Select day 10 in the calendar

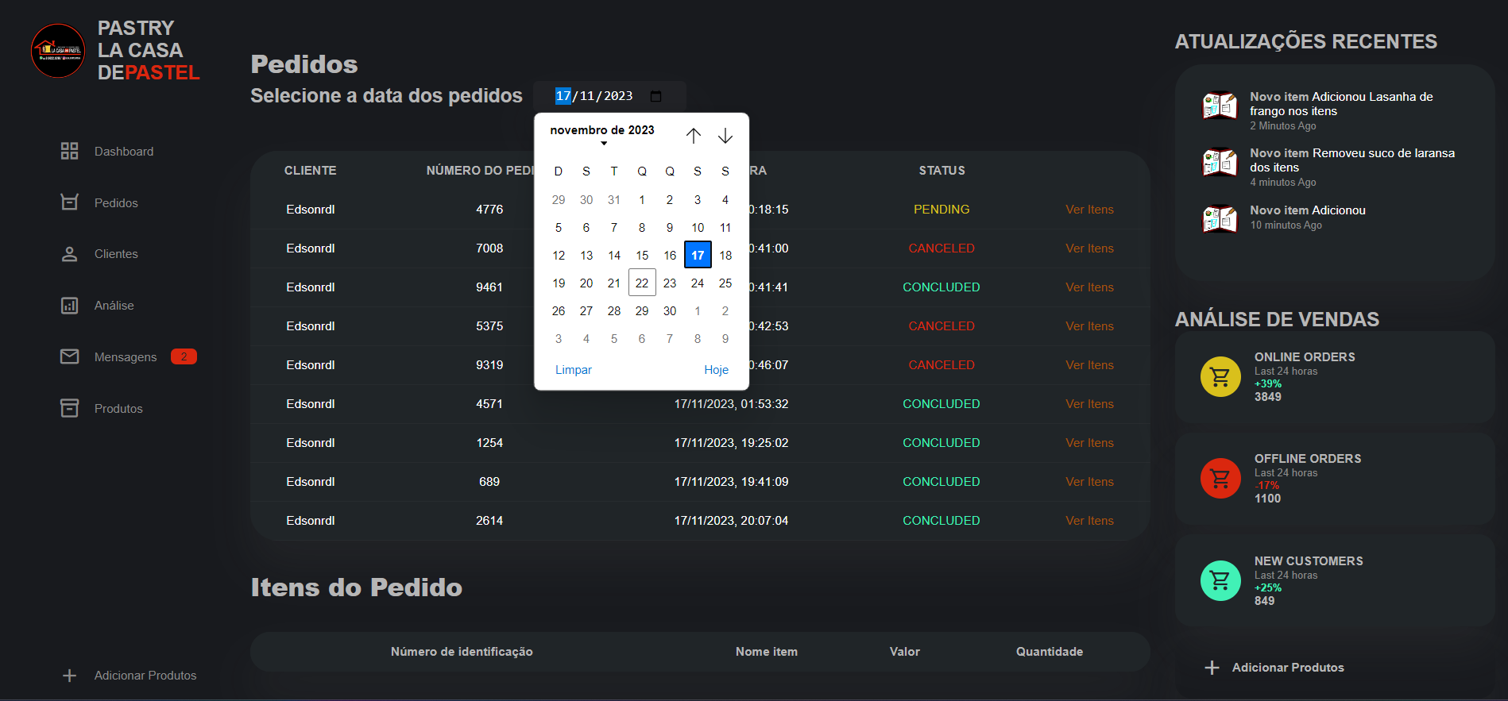point(698,228)
